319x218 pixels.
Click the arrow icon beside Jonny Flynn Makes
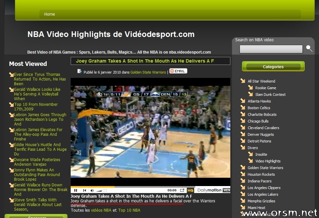(x=11, y=170)
